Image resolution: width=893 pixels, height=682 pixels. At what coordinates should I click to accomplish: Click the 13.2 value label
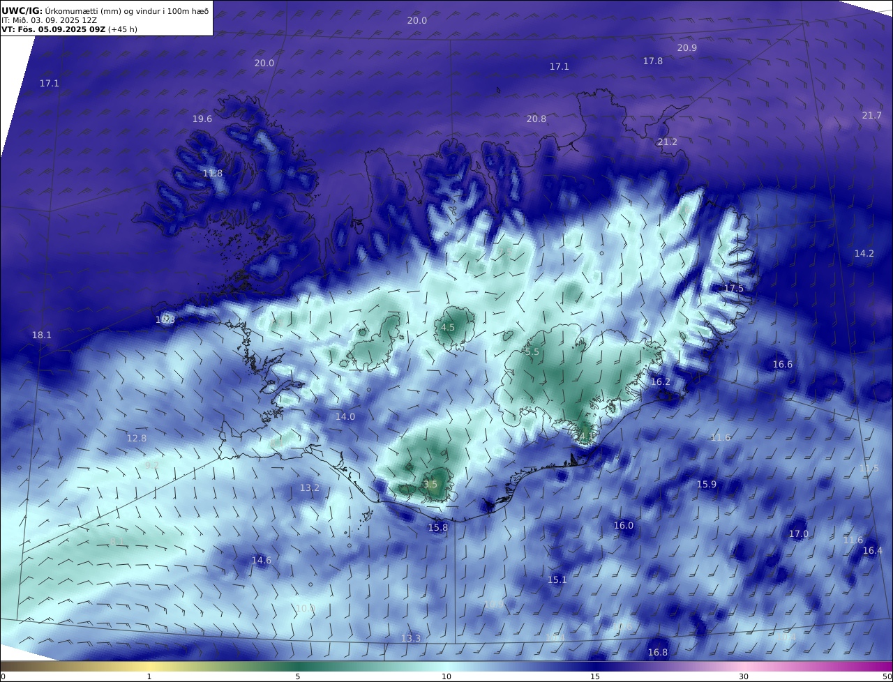[309, 488]
